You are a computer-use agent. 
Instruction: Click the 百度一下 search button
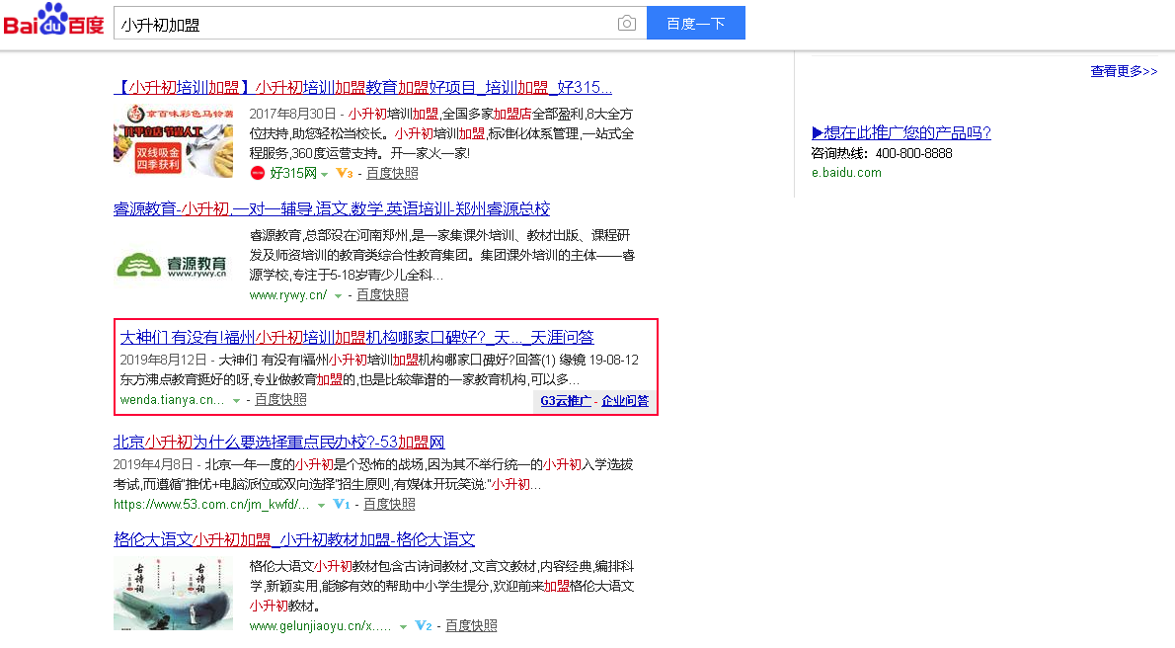pyautogui.click(x=695, y=24)
